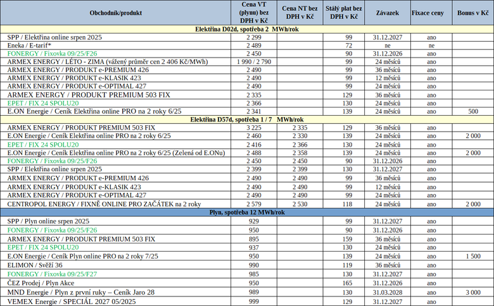This screenshot has width=494, height=306.
Task: Click the NT price 2 330
Action: point(300,136)
